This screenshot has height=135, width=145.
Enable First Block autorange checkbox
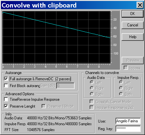(x=6, y=86)
